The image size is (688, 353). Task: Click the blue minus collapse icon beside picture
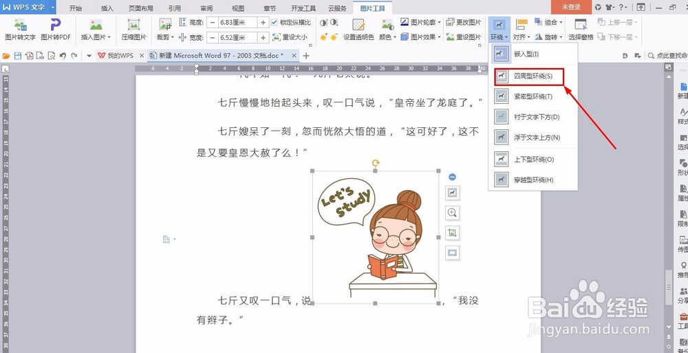point(453,177)
